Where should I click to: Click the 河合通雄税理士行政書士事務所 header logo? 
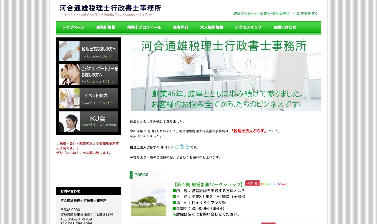tap(110, 10)
